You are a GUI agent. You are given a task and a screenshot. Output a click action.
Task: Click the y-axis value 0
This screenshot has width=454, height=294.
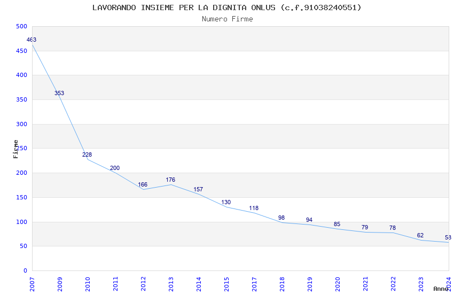point(26,270)
